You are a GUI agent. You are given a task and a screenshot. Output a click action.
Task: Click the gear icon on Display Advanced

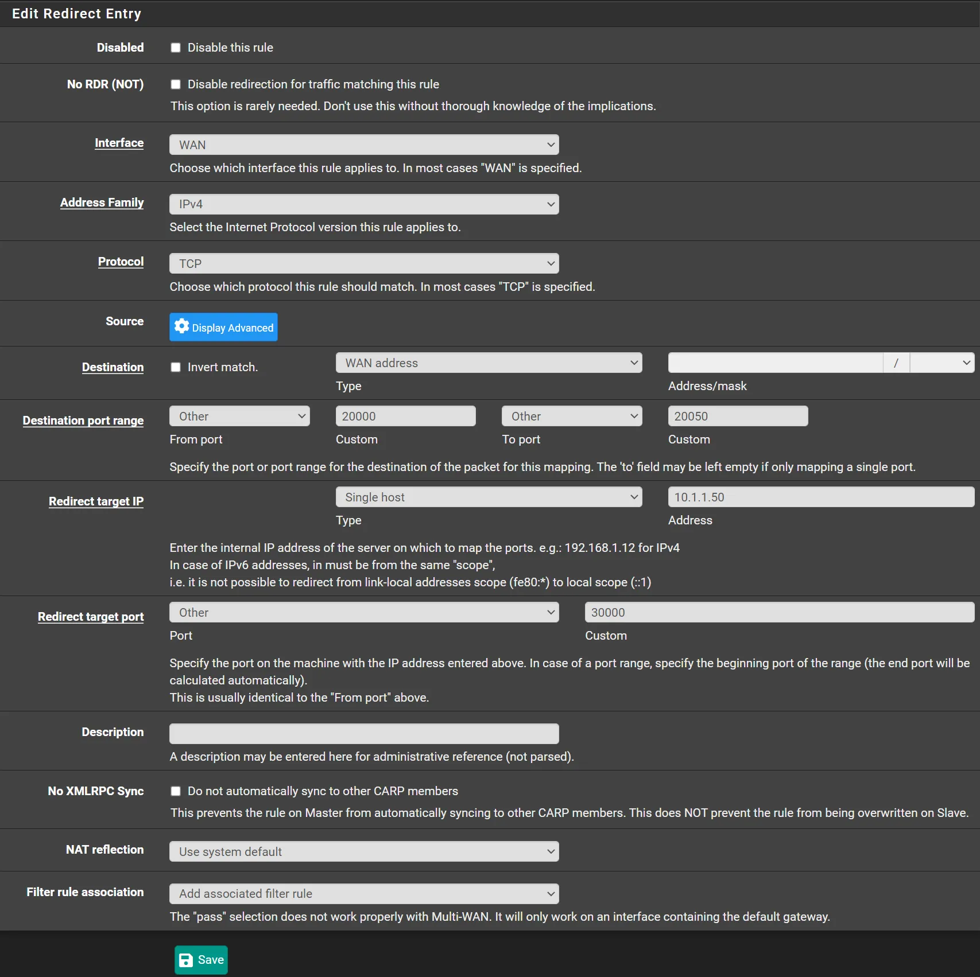[x=181, y=326]
